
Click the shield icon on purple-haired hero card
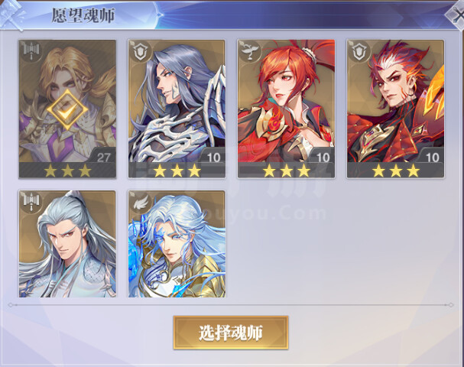pos(141,52)
